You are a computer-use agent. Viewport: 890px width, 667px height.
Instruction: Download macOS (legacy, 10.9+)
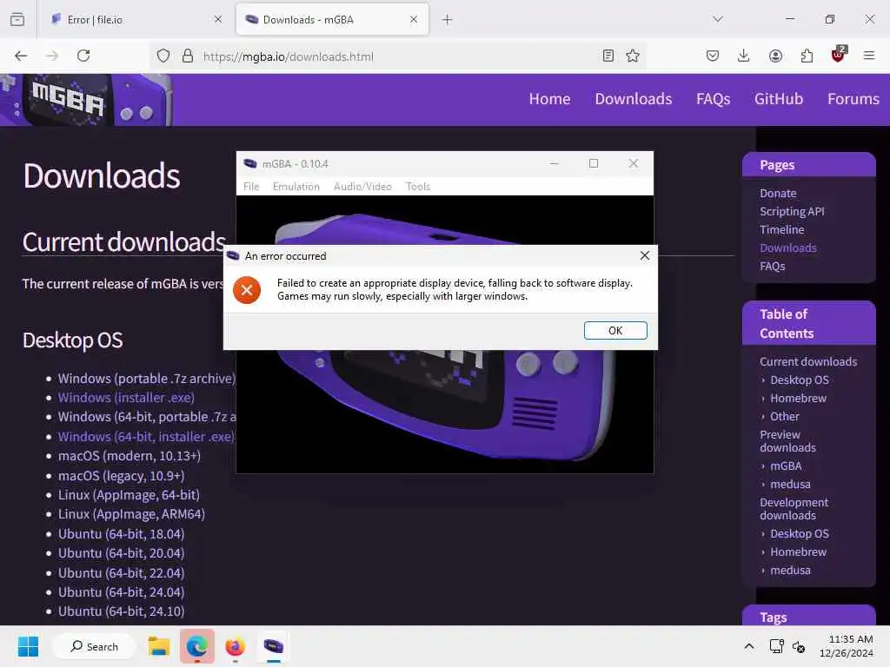(121, 475)
